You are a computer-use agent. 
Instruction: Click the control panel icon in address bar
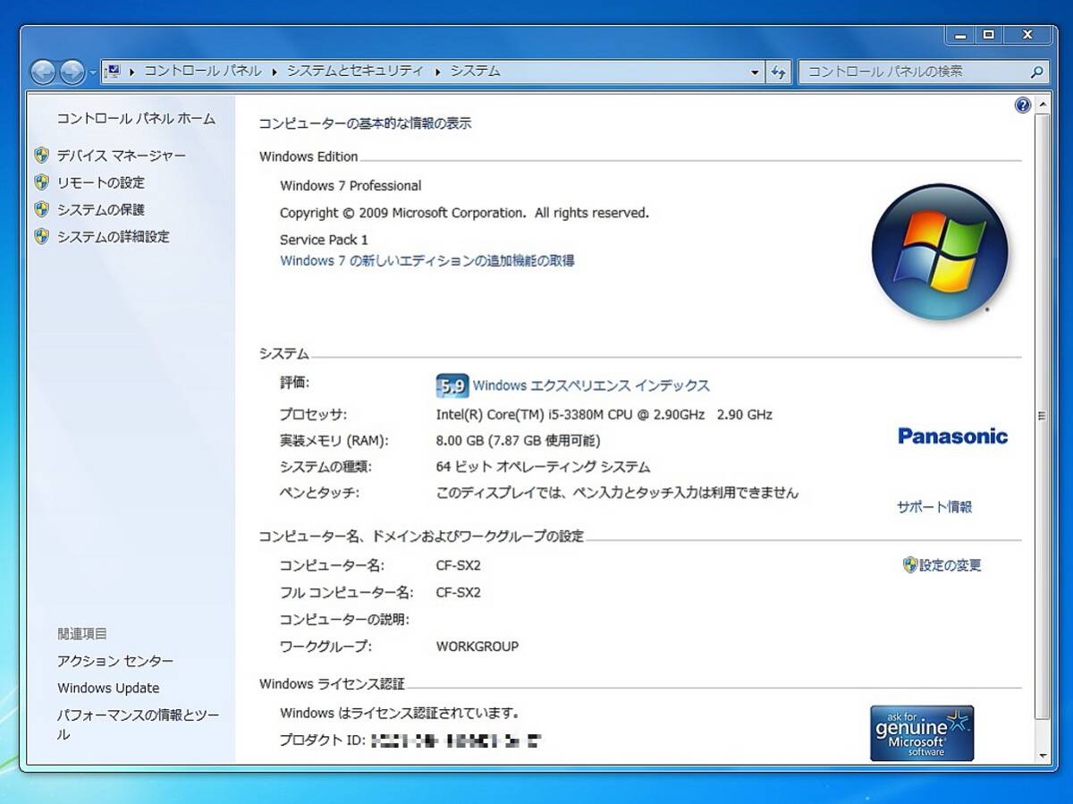point(113,71)
